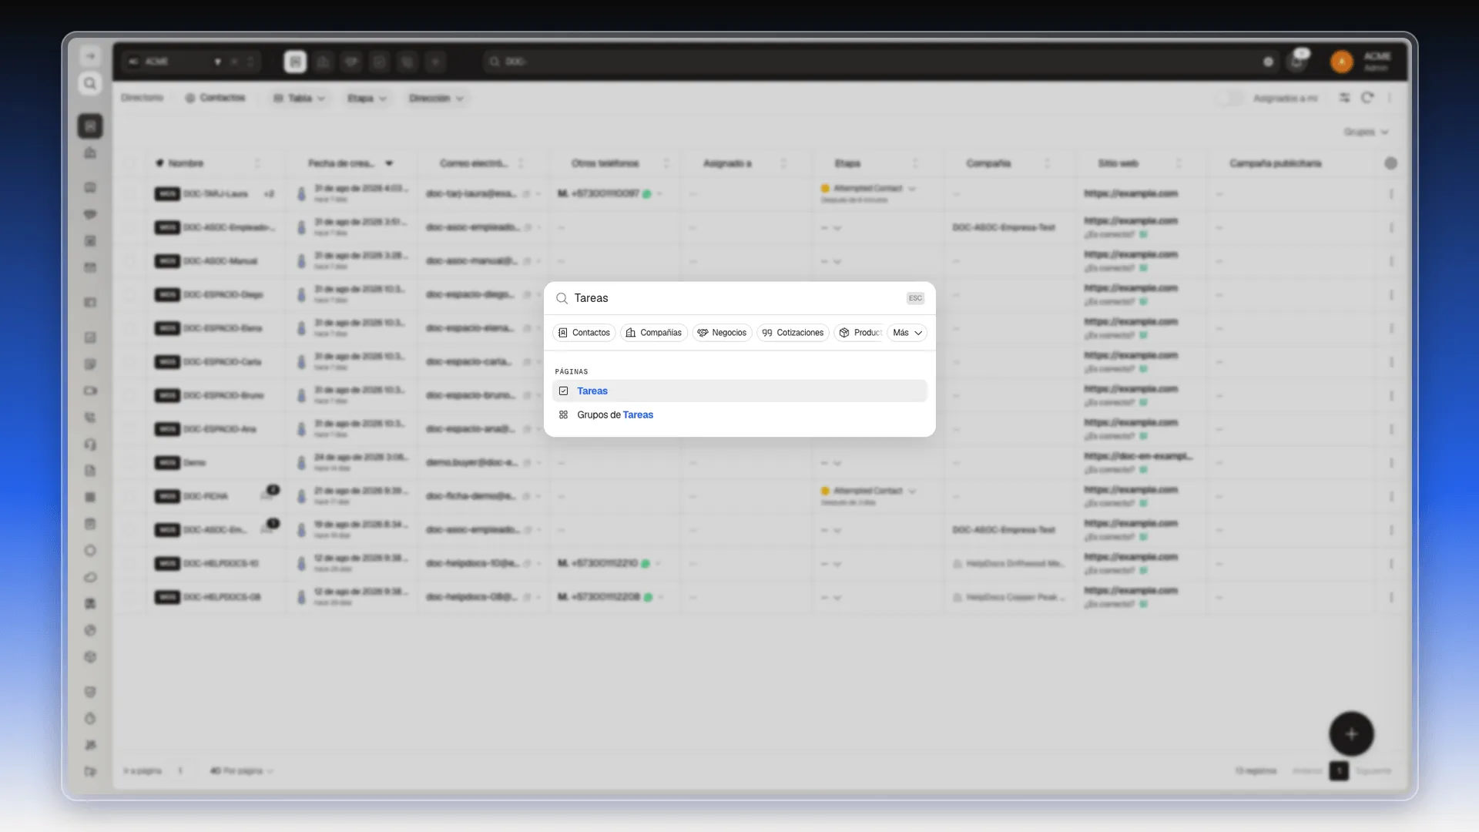1479x832 pixels.
Task: Toggle the Asignados a mí switch
Action: tap(1229, 98)
